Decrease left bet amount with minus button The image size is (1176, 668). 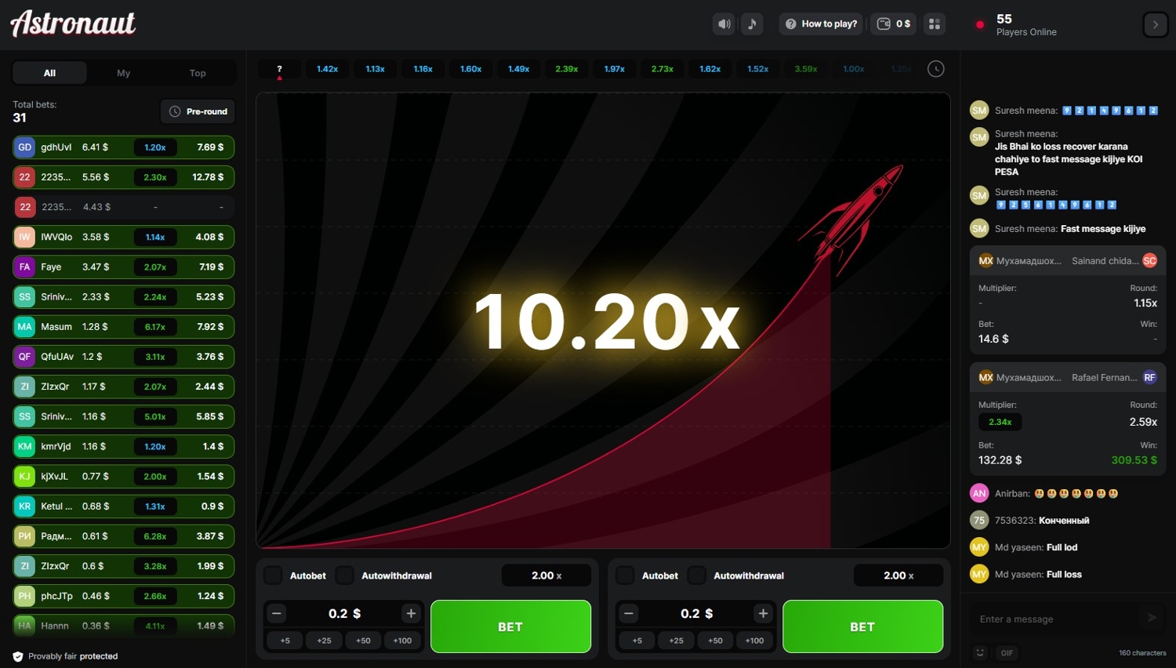[x=277, y=613]
